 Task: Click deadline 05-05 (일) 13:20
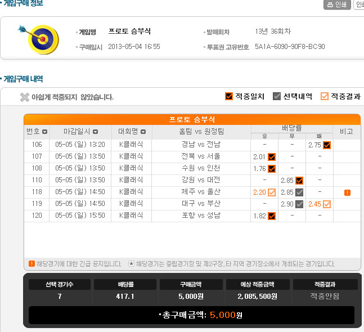click(80, 145)
